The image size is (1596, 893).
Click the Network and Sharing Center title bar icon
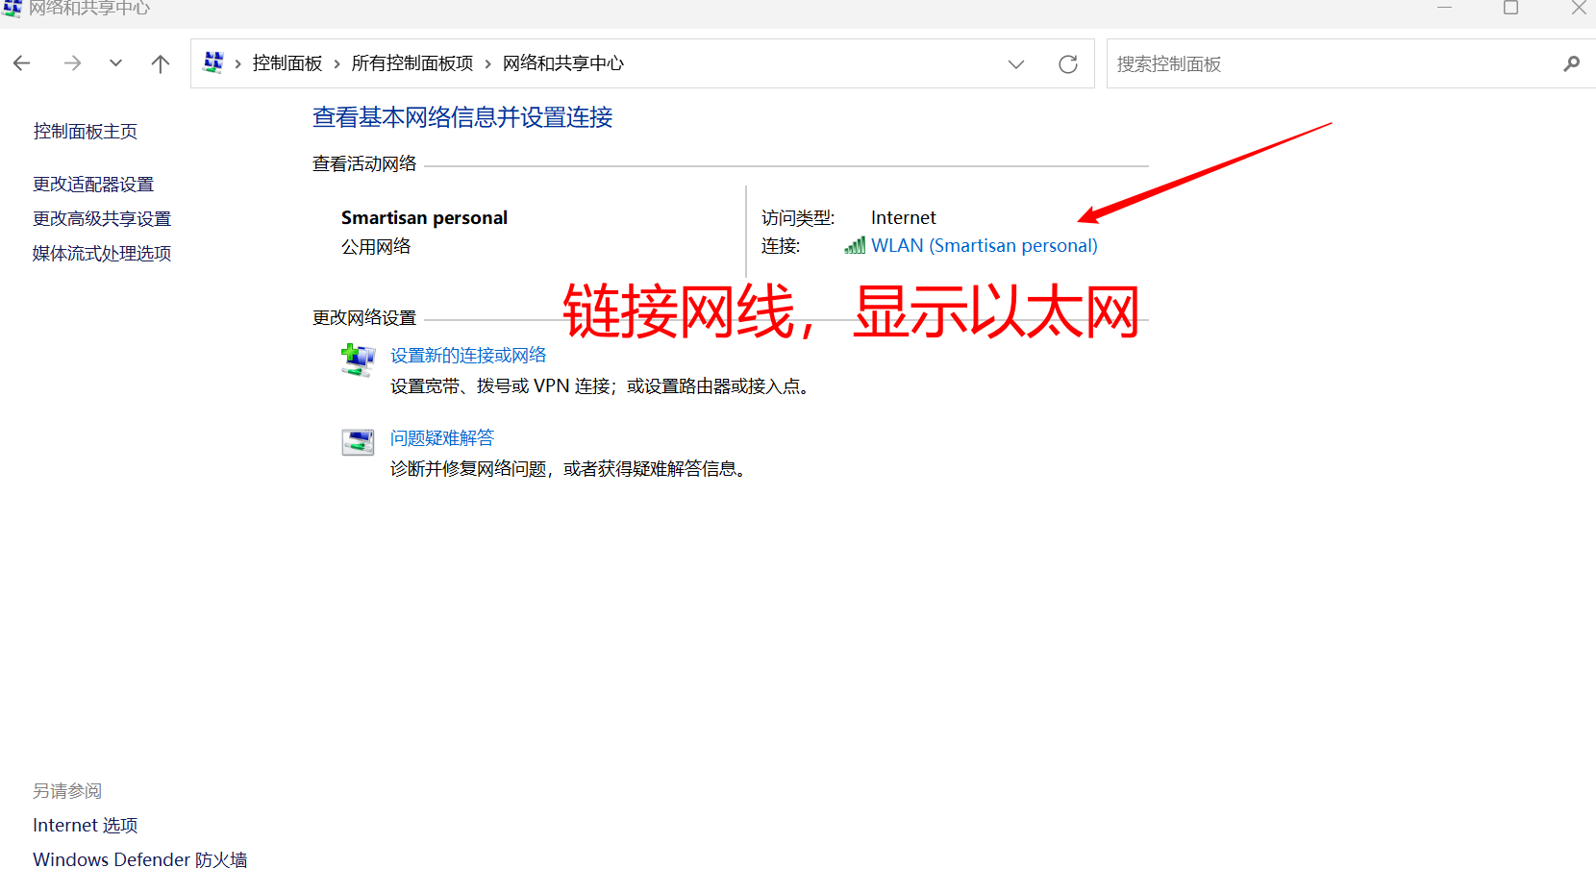(12, 10)
